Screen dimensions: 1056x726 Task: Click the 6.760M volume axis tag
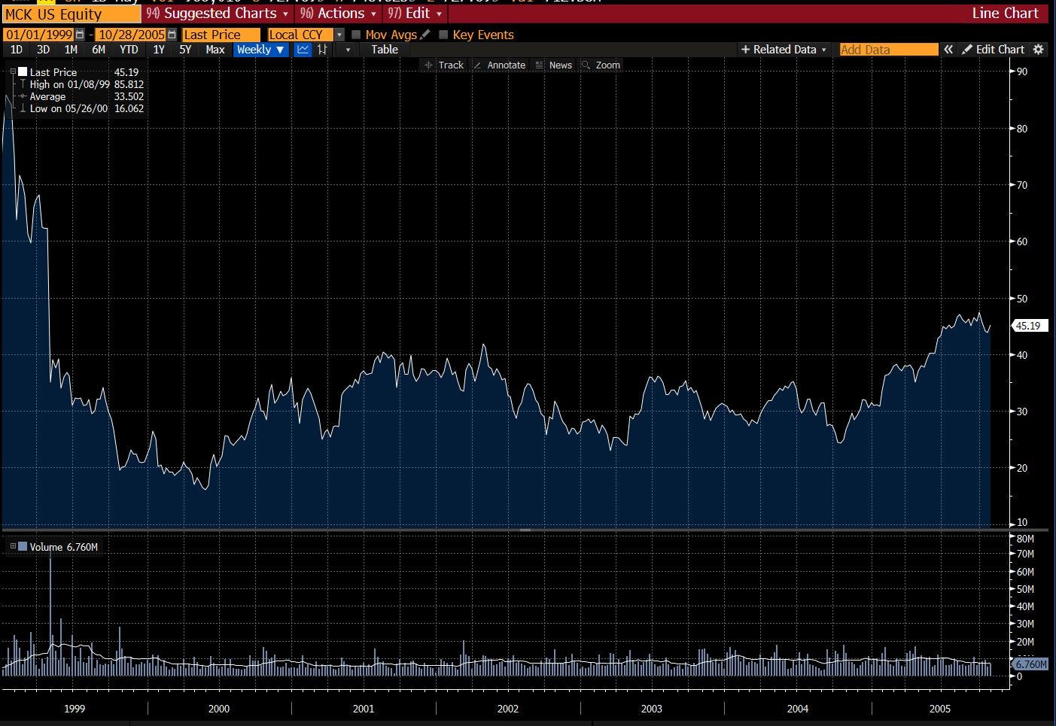tap(1030, 664)
